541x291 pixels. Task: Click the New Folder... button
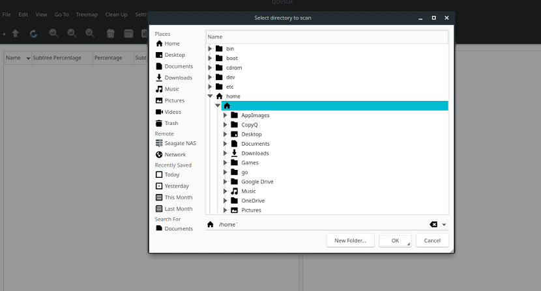[350, 241]
